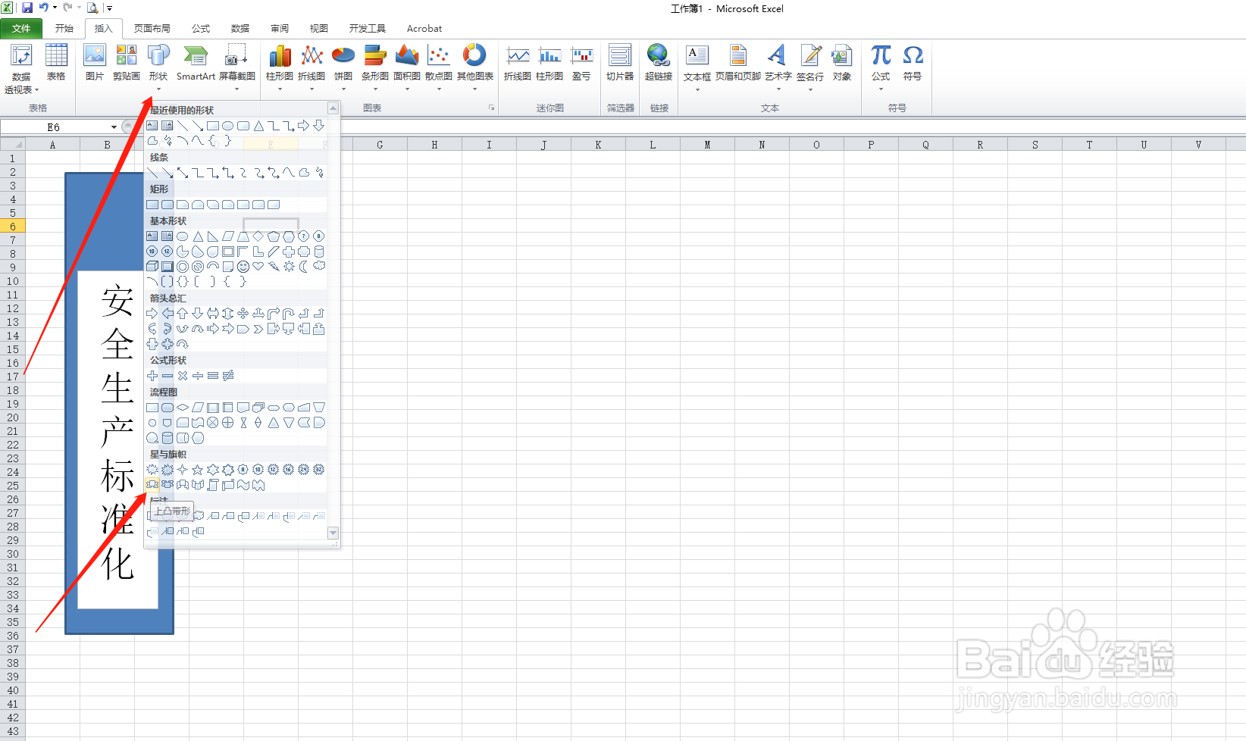Switch to the 审阅 Review tab
Image resolution: width=1246 pixels, height=741 pixels.
280,29
